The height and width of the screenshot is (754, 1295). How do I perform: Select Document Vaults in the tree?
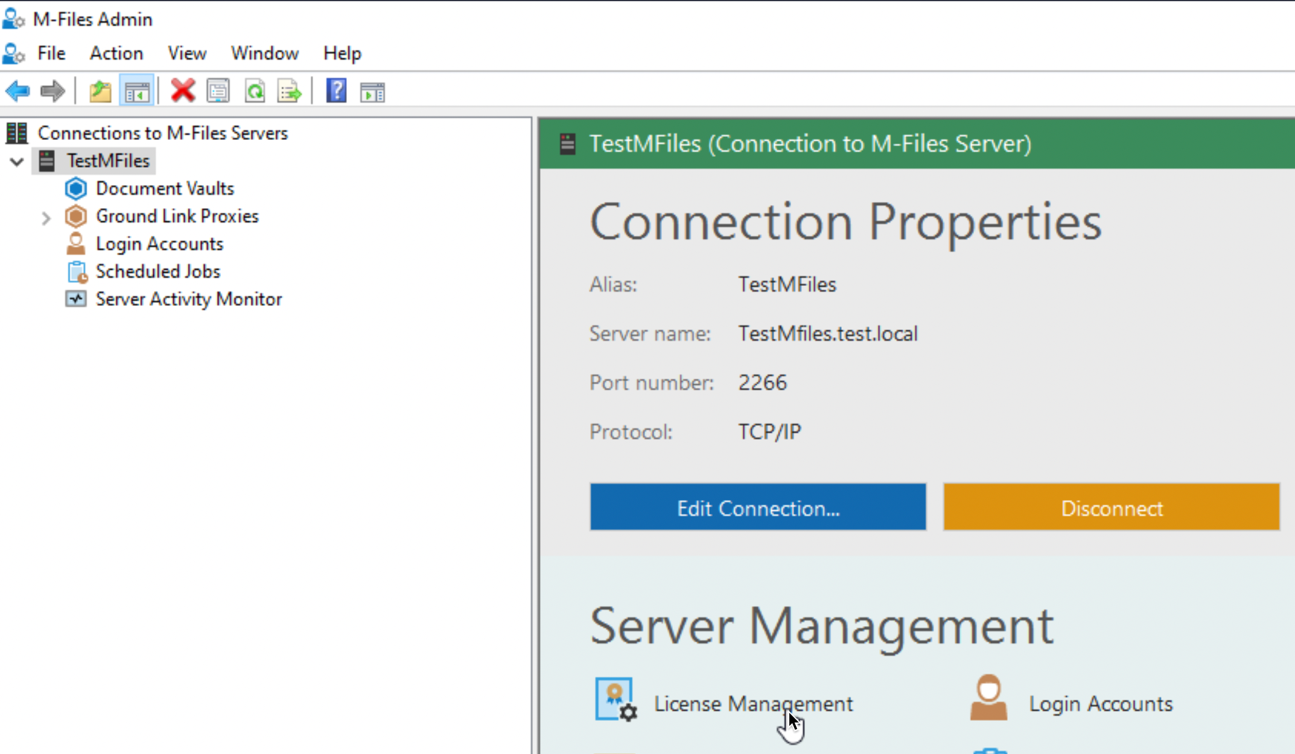(165, 188)
